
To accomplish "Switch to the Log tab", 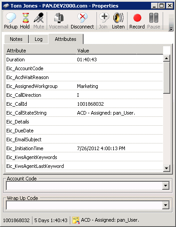I will pyautogui.click(x=39, y=39).
